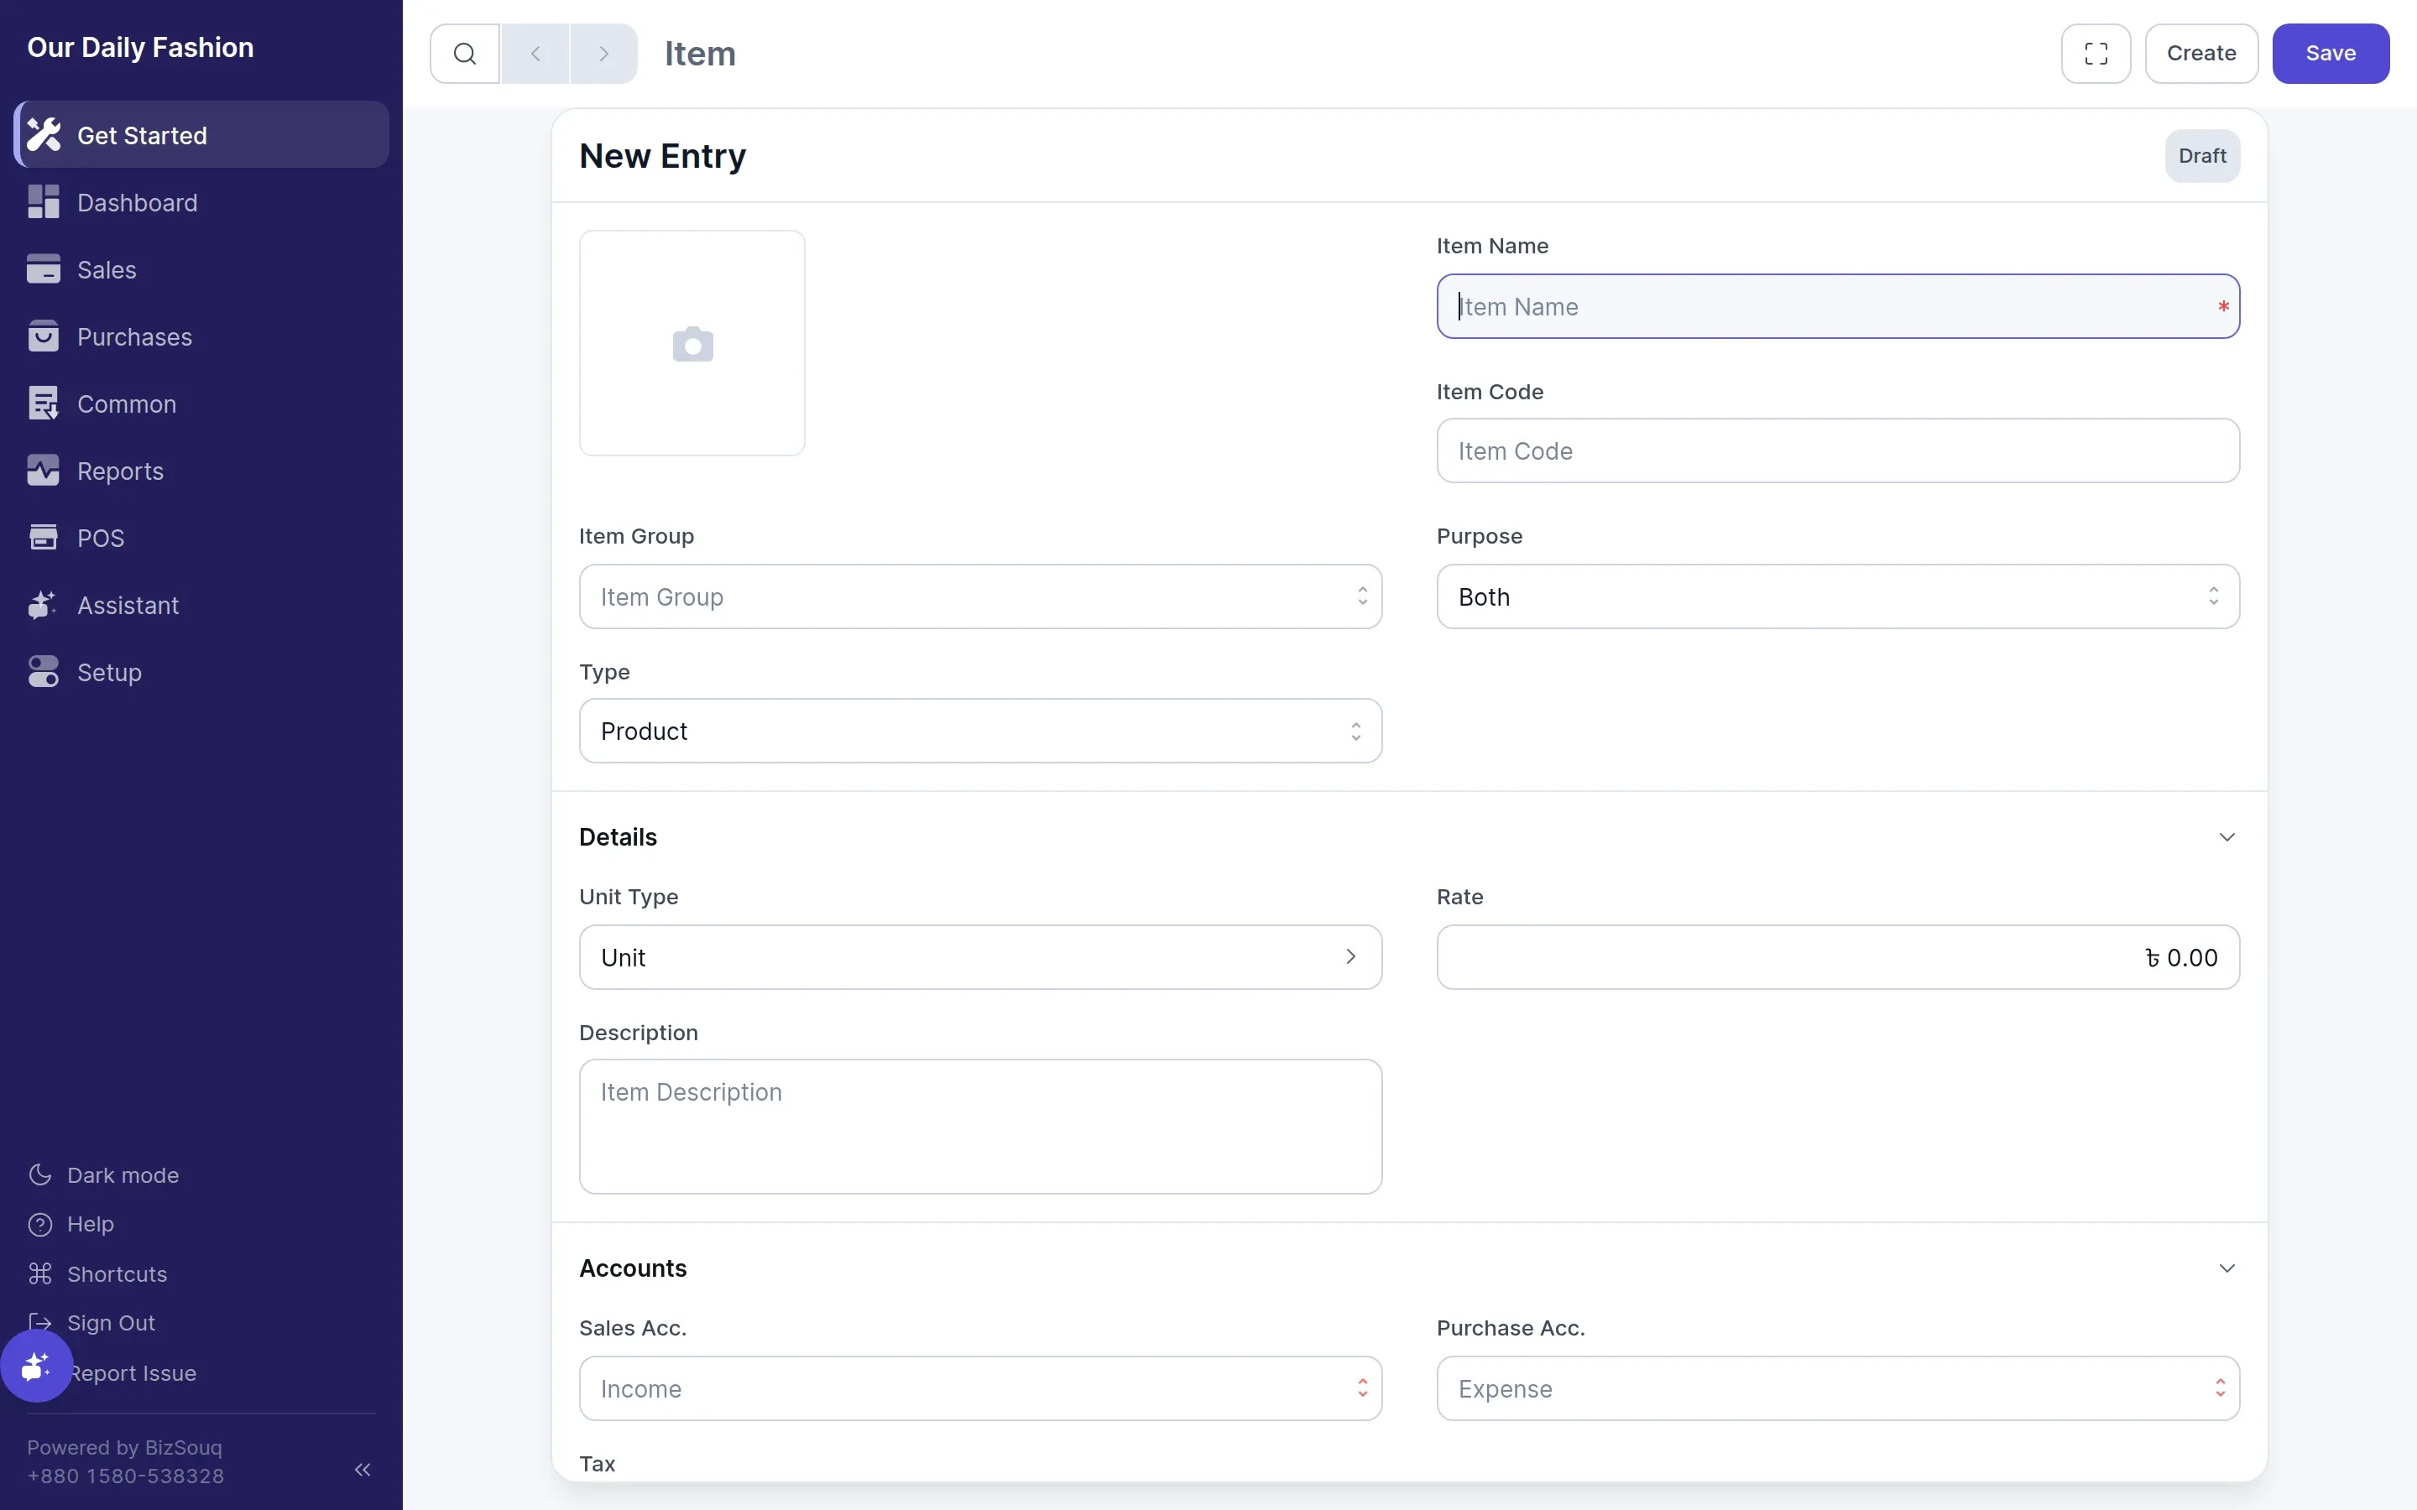2417x1510 pixels.
Task: Click the Draft status badge
Action: 2201,156
